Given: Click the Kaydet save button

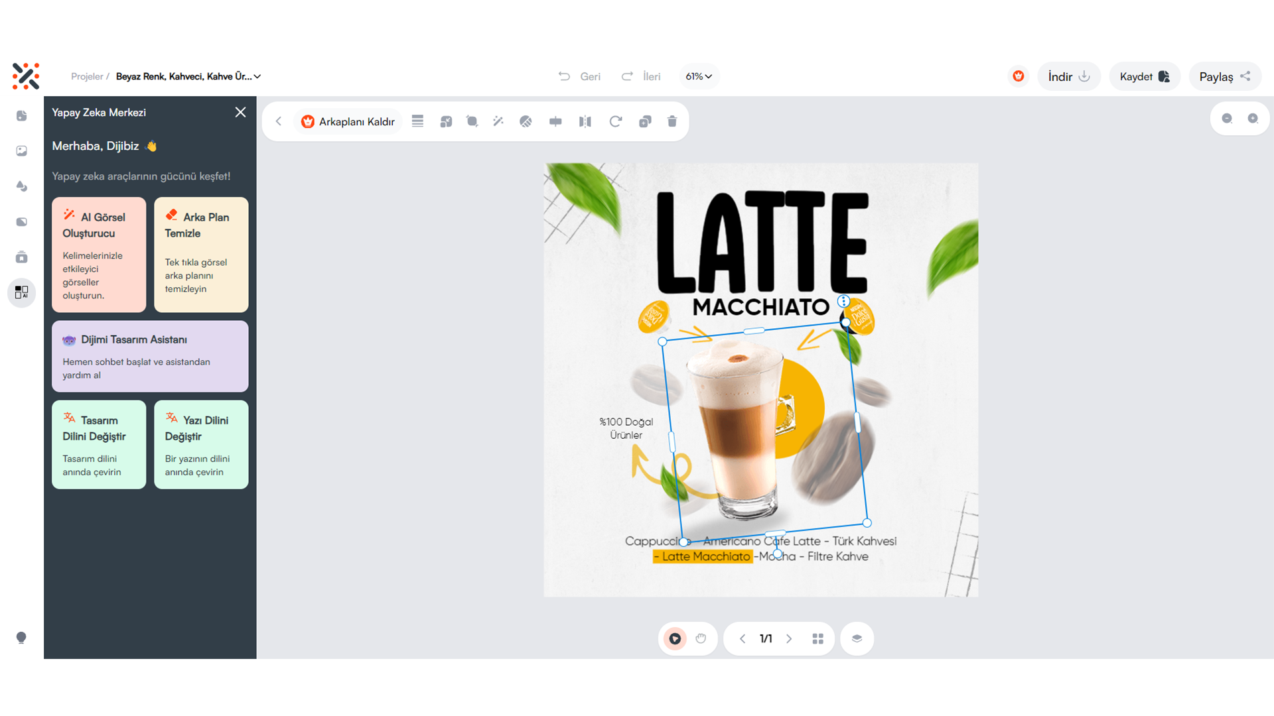Looking at the screenshot, I should click(1144, 76).
